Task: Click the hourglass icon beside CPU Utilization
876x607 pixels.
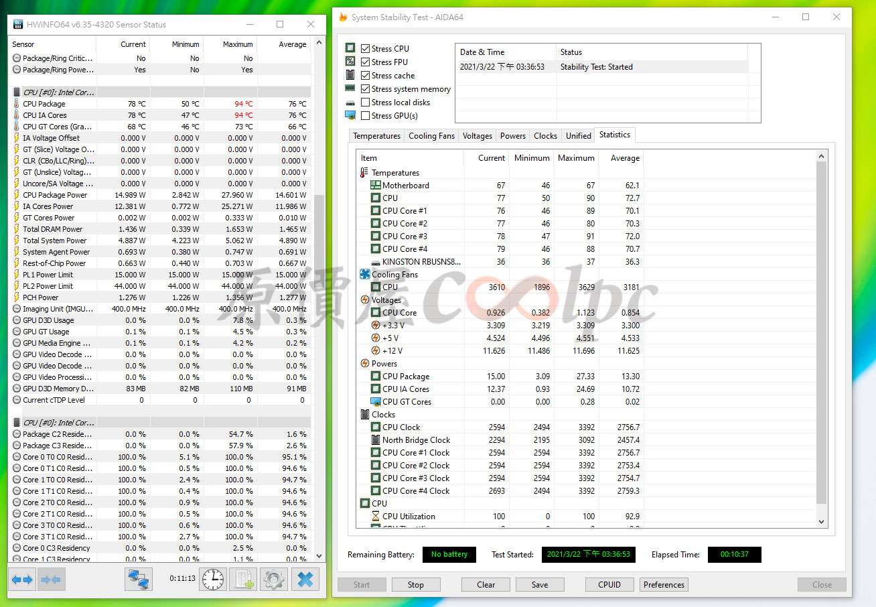Action: [376, 517]
